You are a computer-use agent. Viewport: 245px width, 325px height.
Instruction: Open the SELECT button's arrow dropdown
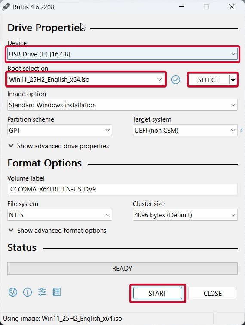pos(233,80)
